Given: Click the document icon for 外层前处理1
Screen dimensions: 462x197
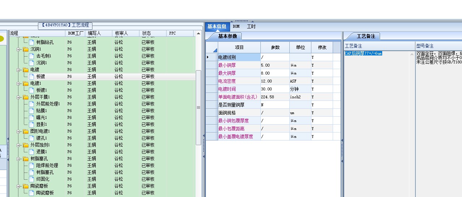Looking at the screenshot, I should 31,104.
